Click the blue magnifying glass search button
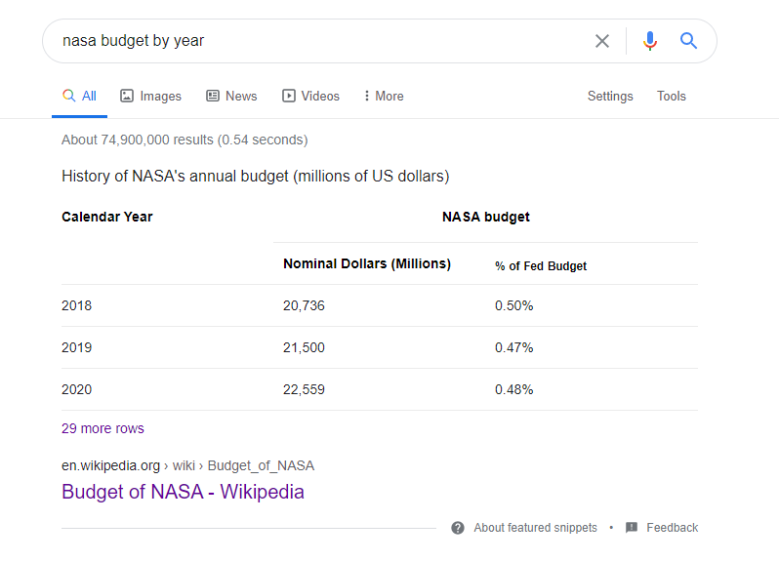The image size is (779, 561). (689, 41)
